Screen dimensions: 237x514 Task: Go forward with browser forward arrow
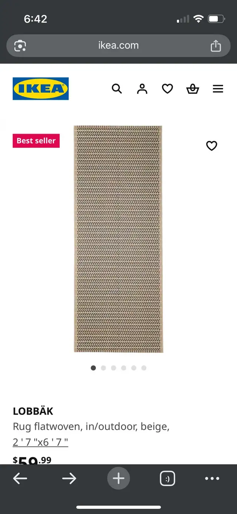coord(69,478)
